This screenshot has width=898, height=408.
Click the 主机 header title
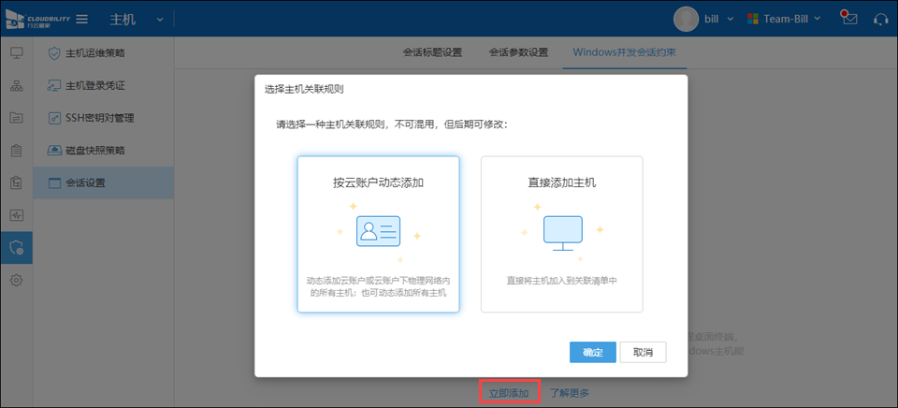(123, 20)
